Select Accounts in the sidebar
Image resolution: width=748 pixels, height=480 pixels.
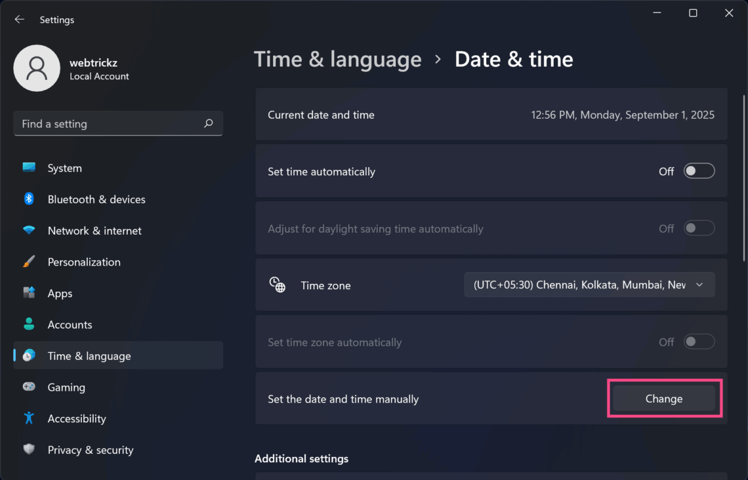pos(70,325)
